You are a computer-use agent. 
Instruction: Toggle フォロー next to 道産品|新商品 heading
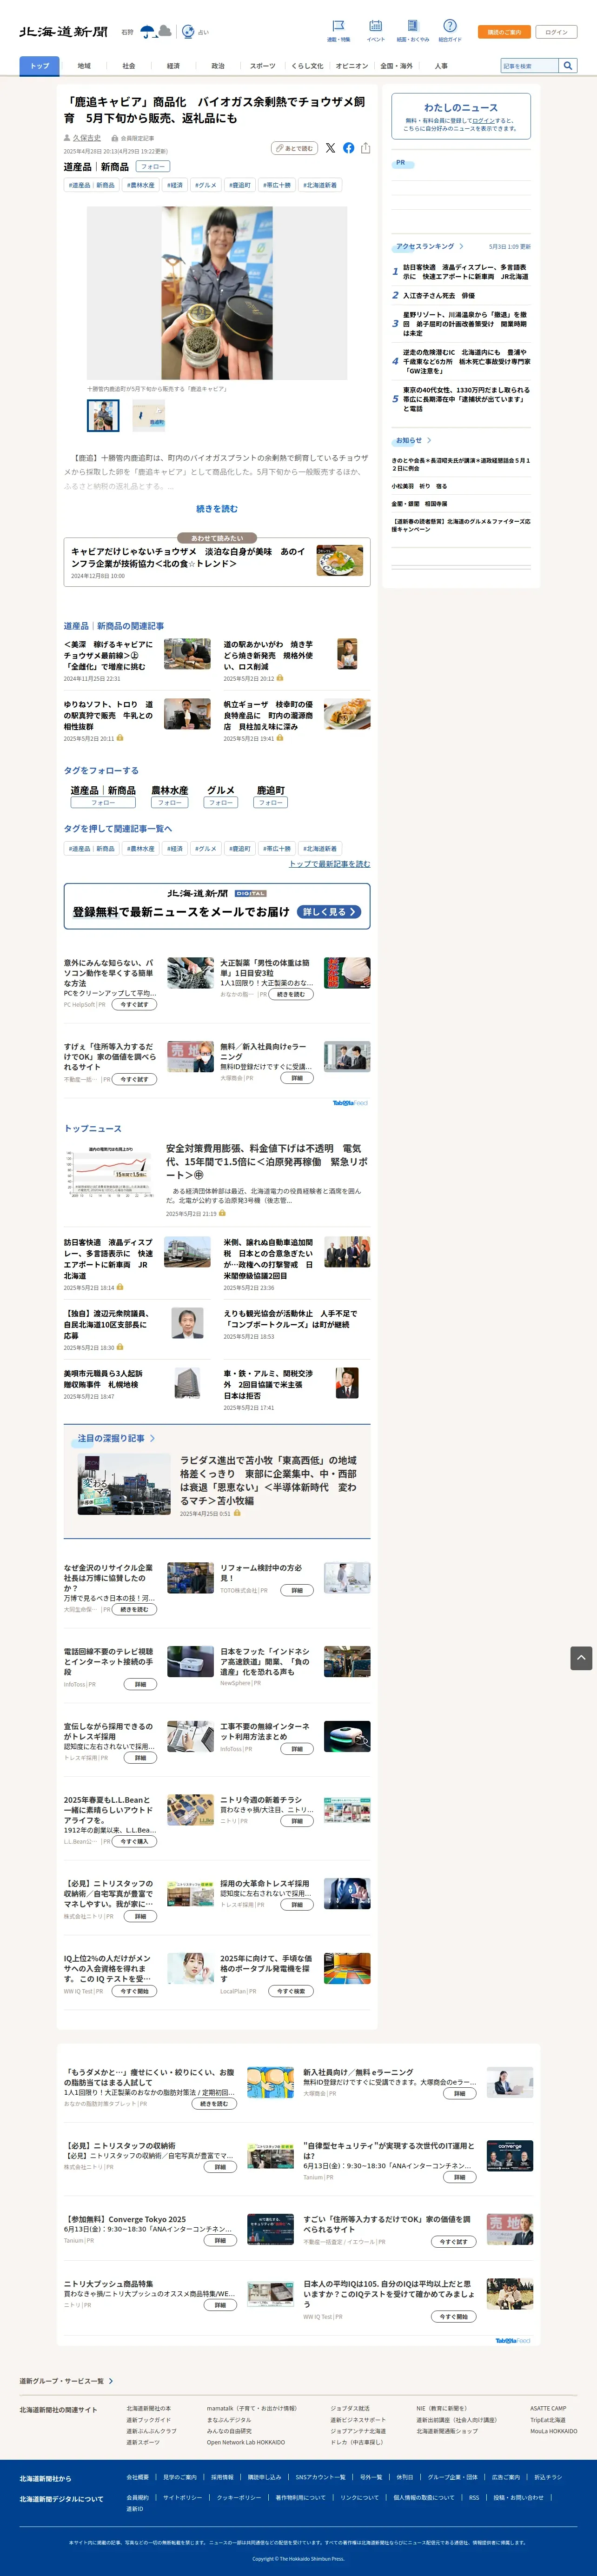click(x=153, y=167)
